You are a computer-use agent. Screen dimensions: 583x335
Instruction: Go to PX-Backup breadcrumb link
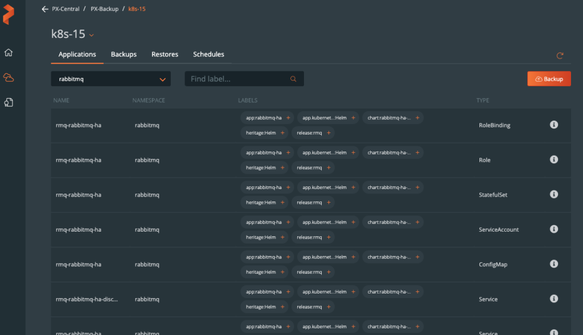(105, 9)
